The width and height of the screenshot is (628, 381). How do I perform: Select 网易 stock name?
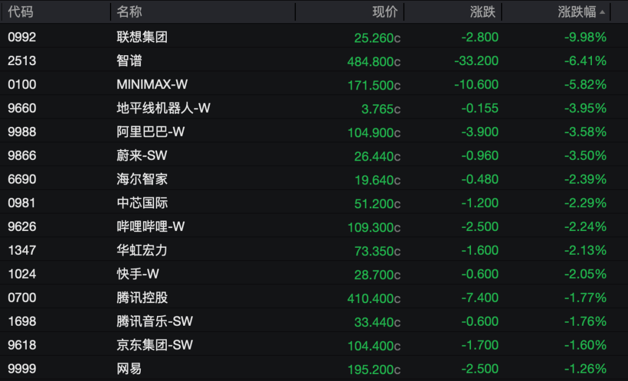coord(129,368)
